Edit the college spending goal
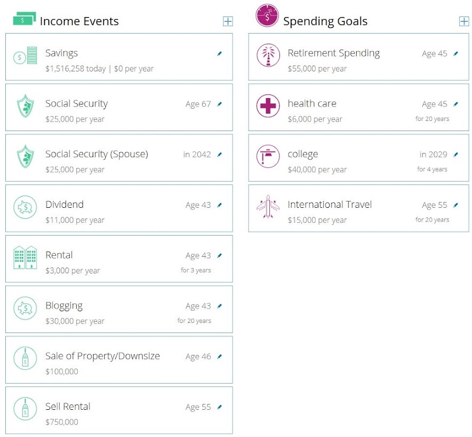This screenshot has width=472, height=437. pyautogui.click(x=456, y=155)
